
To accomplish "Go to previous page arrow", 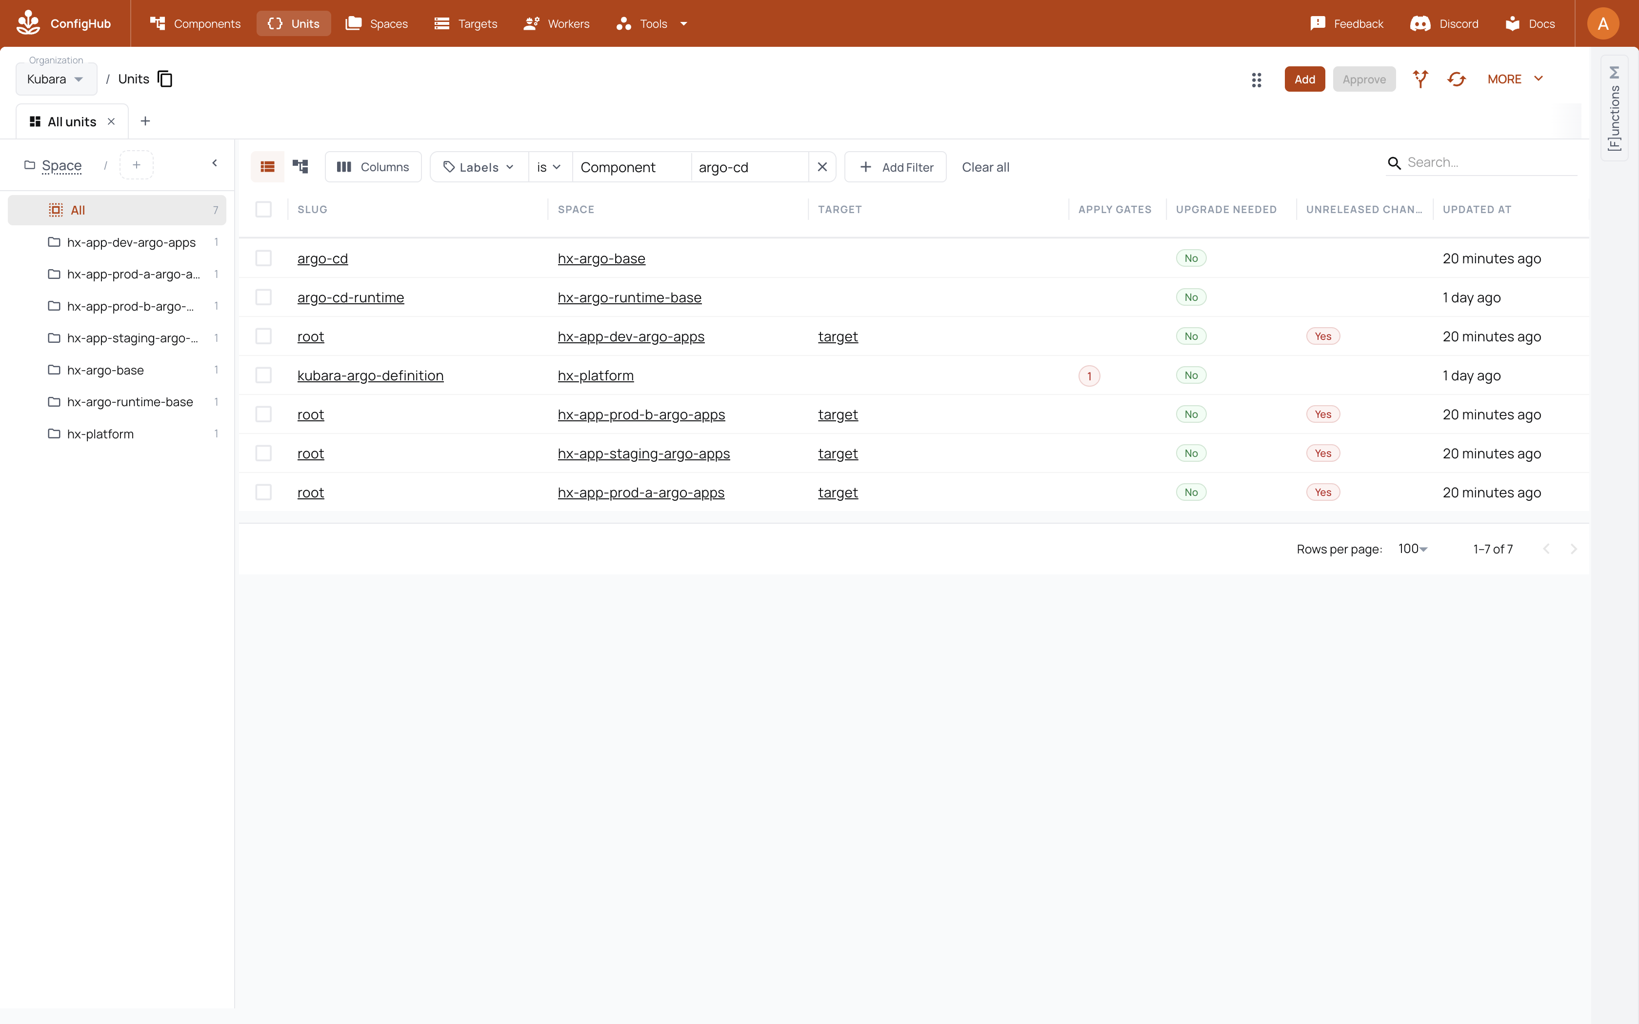I will (1546, 549).
